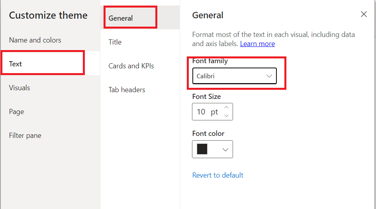Click Revert to default
The height and width of the screenshot is (209, 376).
pos(218,175)
